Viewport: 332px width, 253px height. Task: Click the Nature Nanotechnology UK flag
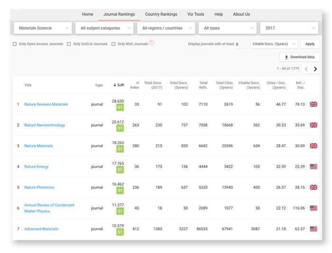[314, 125]
